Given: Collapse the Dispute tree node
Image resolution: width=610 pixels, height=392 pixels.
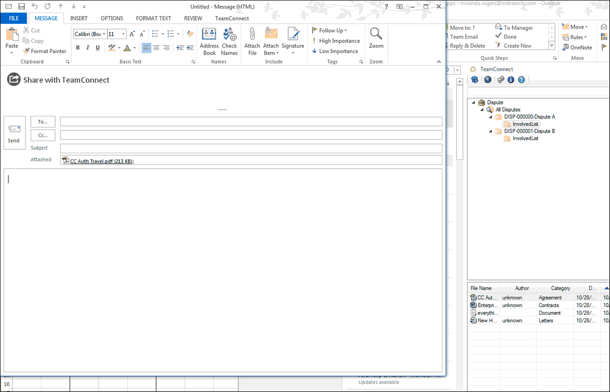Looking at the screenshot, I should (473, 102).
